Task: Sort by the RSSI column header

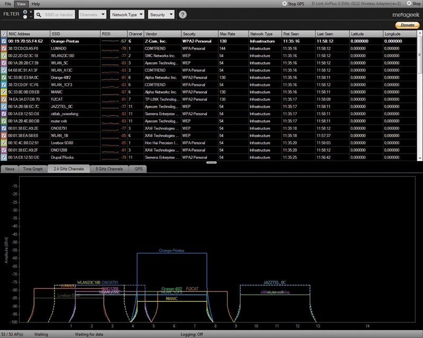Action: coord(114,34)
